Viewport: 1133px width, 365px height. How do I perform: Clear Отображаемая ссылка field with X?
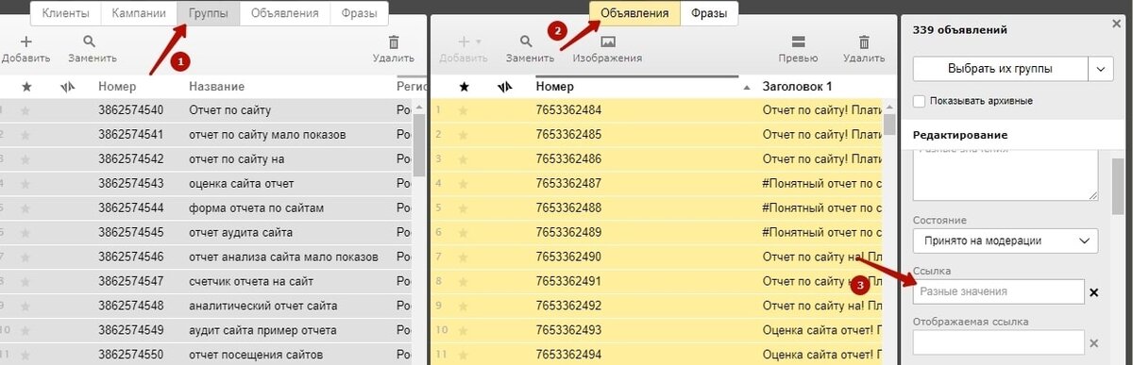click(x=1094, y=343)
